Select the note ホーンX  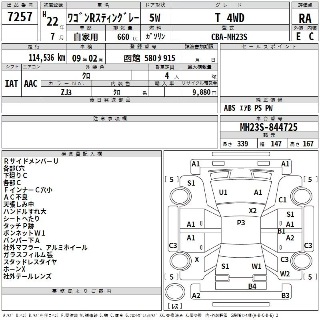[x=14, y=269]
